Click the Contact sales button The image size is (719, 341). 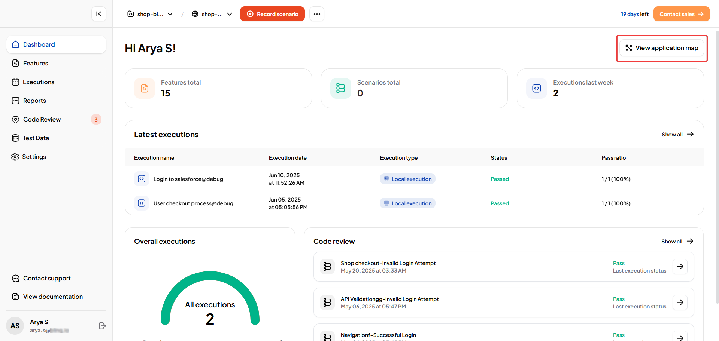coord(681,14)
